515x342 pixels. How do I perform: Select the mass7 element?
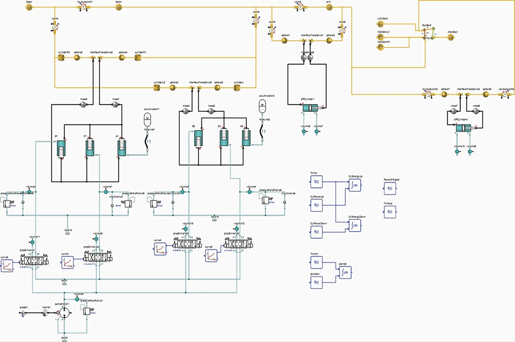coord(454,112)
